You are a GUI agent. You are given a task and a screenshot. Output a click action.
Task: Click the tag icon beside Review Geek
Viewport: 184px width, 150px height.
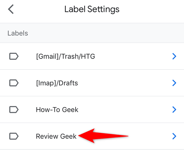point(14,136)
